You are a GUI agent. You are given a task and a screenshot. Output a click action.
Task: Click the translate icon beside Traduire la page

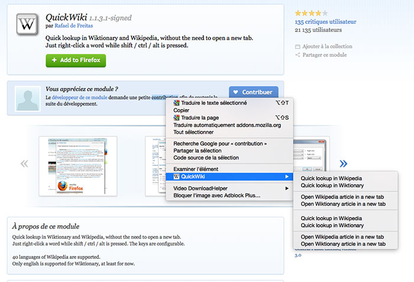[x=176, y=117]
